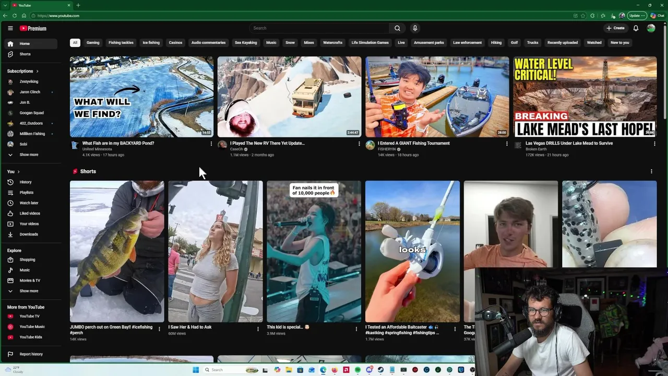The image size is (668, 376).
Task: Click the browser back arrow
Action: pyautogui.click(x=5, y=16)
